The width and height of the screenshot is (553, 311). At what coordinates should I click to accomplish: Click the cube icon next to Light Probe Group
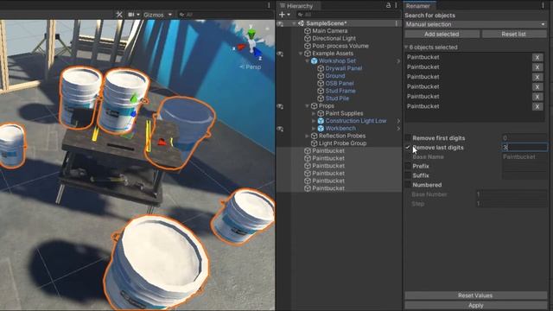(x=314, y=143)
